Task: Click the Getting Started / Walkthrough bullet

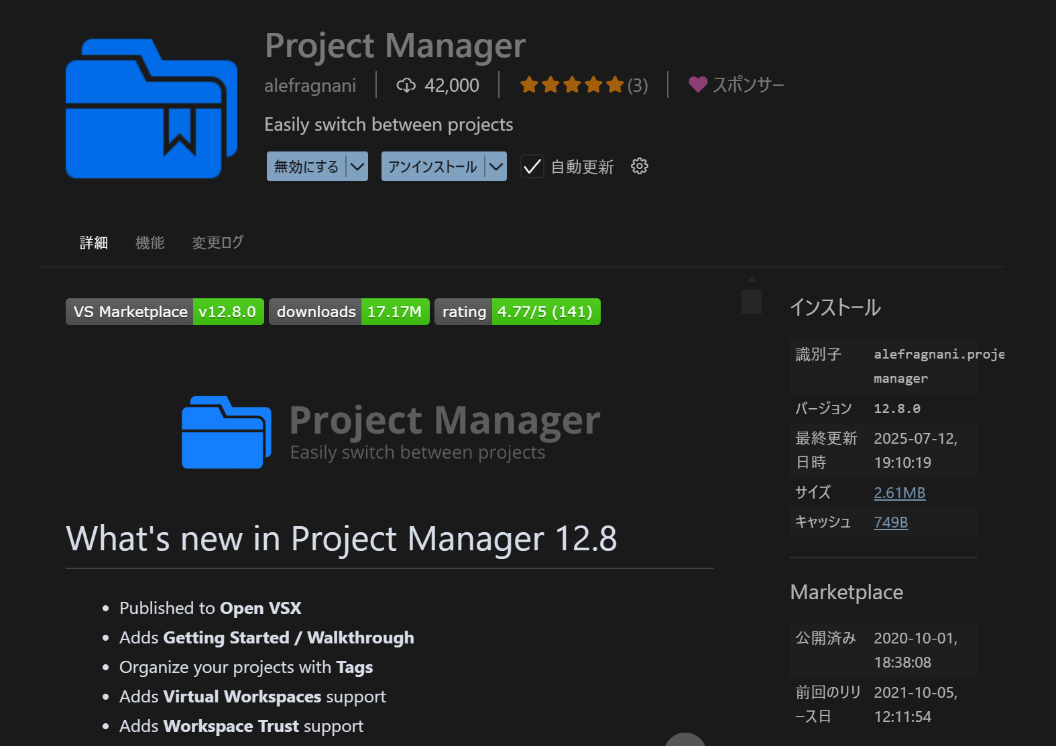Action: (267, 637)
